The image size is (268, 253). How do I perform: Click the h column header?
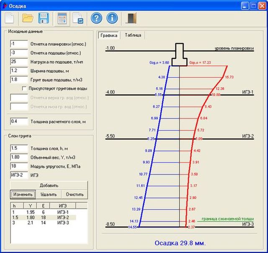point(17,206)
